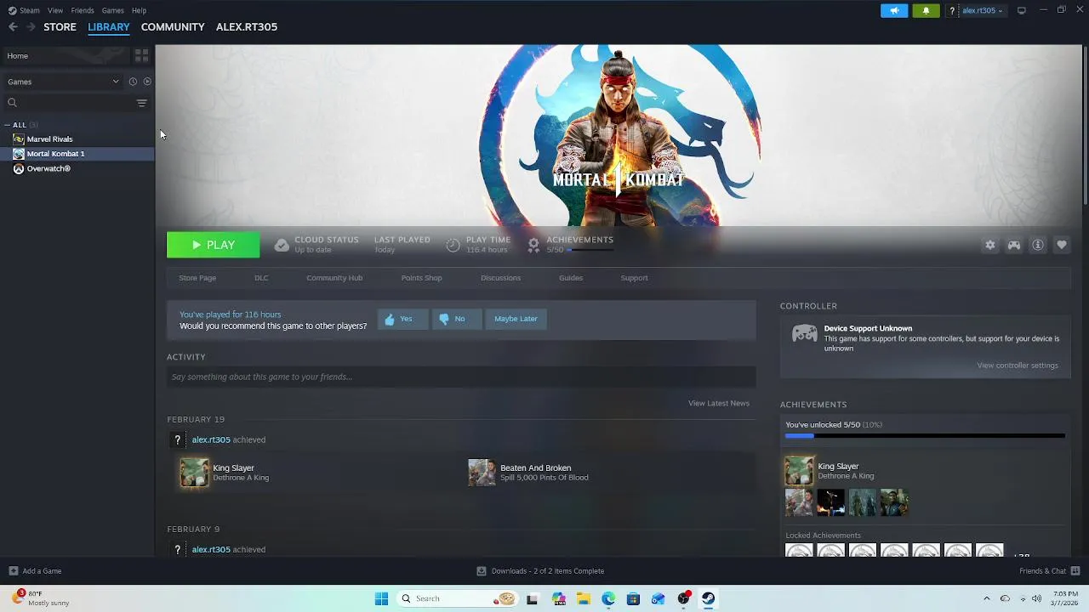Screen dimensions: 1089x612
Task: Open the Support link
Action: click(x=634, y=278)
